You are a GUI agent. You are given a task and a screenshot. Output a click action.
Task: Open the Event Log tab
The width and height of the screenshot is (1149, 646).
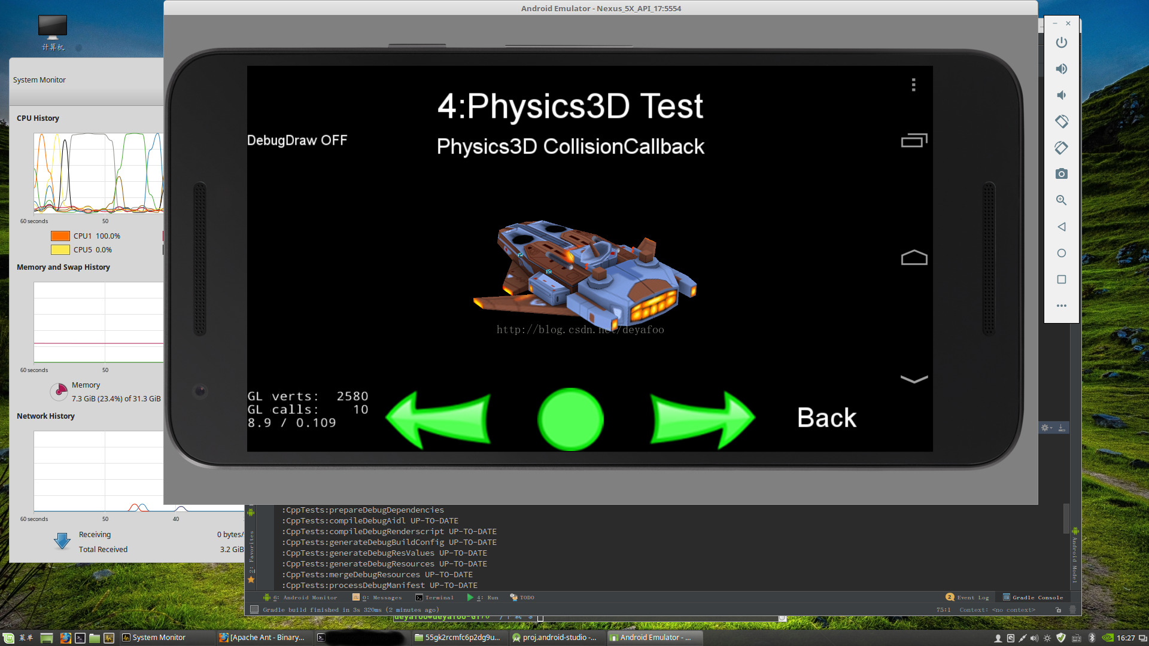click(968, 598)
